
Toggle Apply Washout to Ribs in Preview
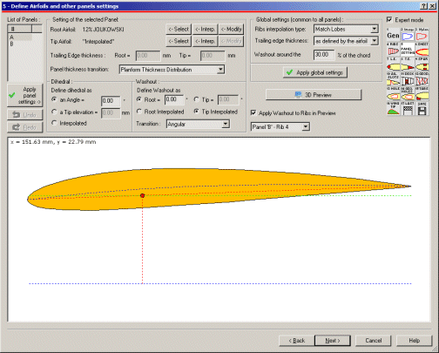point(253,112)
